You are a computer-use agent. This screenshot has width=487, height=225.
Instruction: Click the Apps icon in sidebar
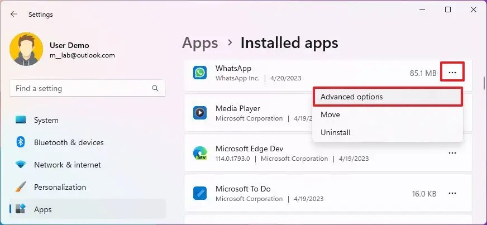[x=21, y=209]
